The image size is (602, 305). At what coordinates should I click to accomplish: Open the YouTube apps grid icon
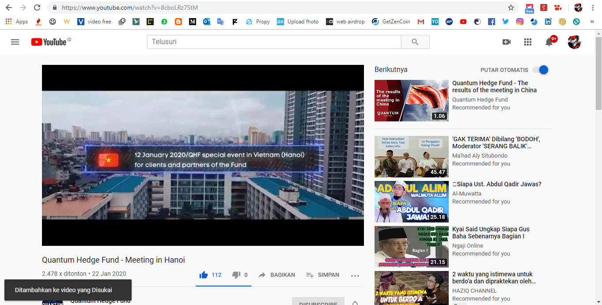(528, 42)
